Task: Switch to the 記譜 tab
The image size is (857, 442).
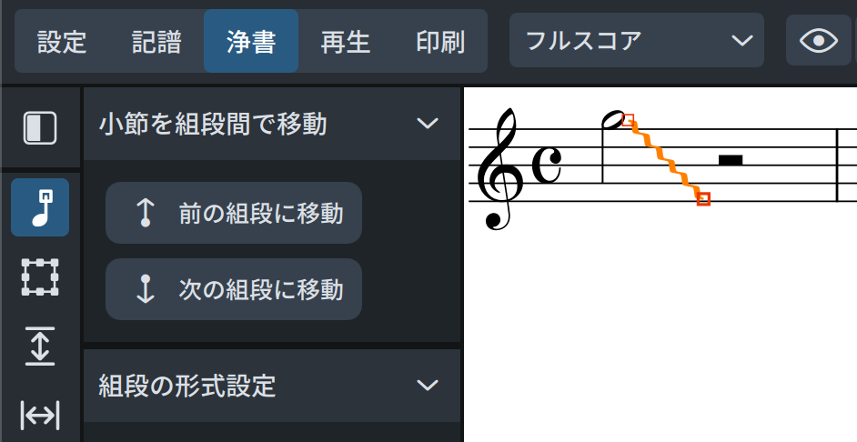Action: 156,42
